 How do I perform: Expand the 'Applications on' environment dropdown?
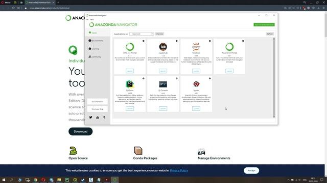[142, 34]
